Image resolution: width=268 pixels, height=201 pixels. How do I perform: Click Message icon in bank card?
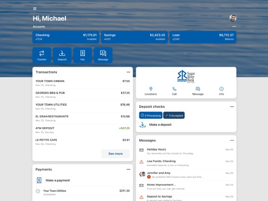(198, 89)
